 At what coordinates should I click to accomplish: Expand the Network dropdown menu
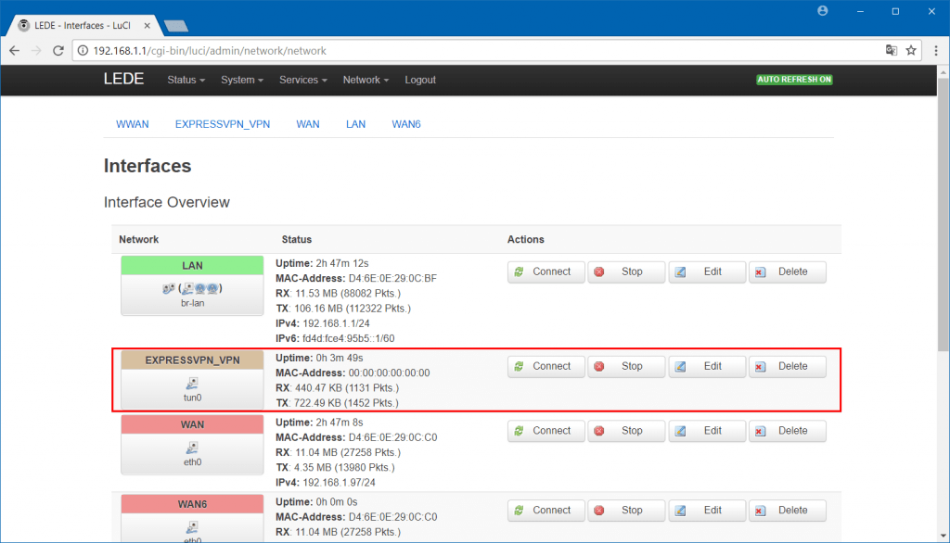tap(366, 80)
